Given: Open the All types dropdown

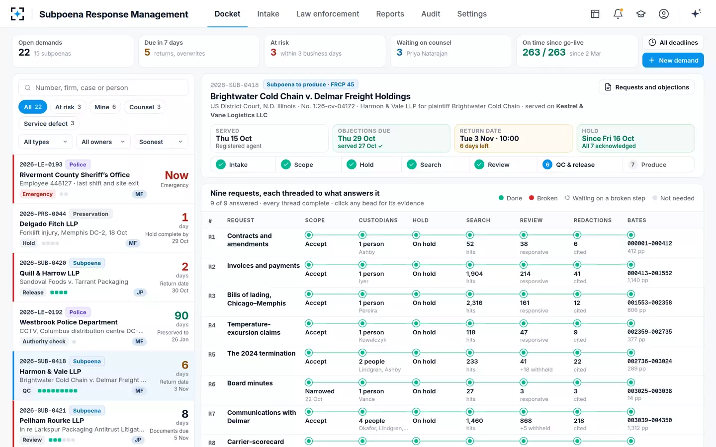Looking at the screenshot, I should point(46,142).
